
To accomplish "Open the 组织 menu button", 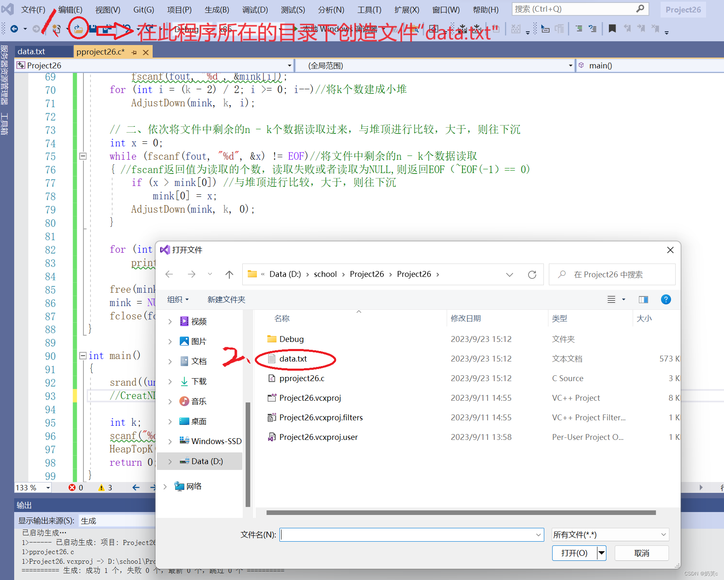I will (x=178, y=299).
